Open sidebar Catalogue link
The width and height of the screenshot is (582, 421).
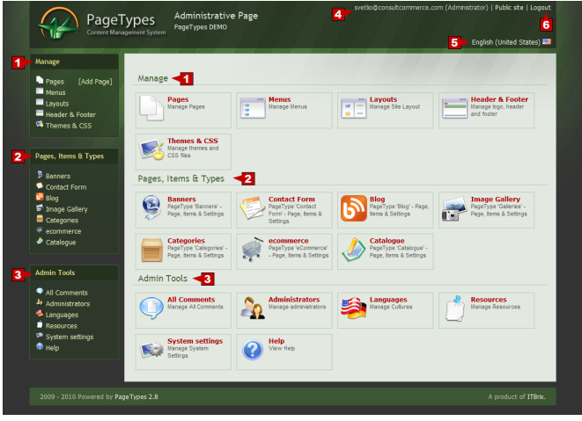61,243
